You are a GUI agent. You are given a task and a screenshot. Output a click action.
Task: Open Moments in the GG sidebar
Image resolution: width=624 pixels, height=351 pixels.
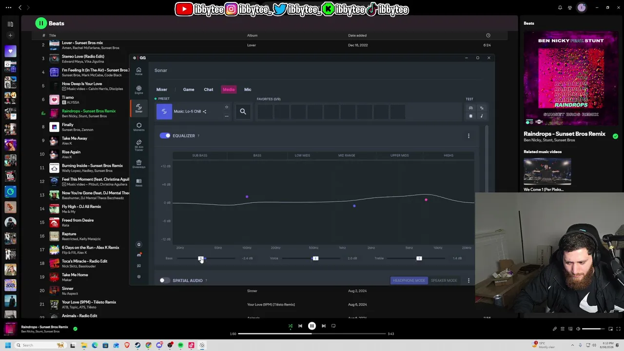tap(138, 127)
